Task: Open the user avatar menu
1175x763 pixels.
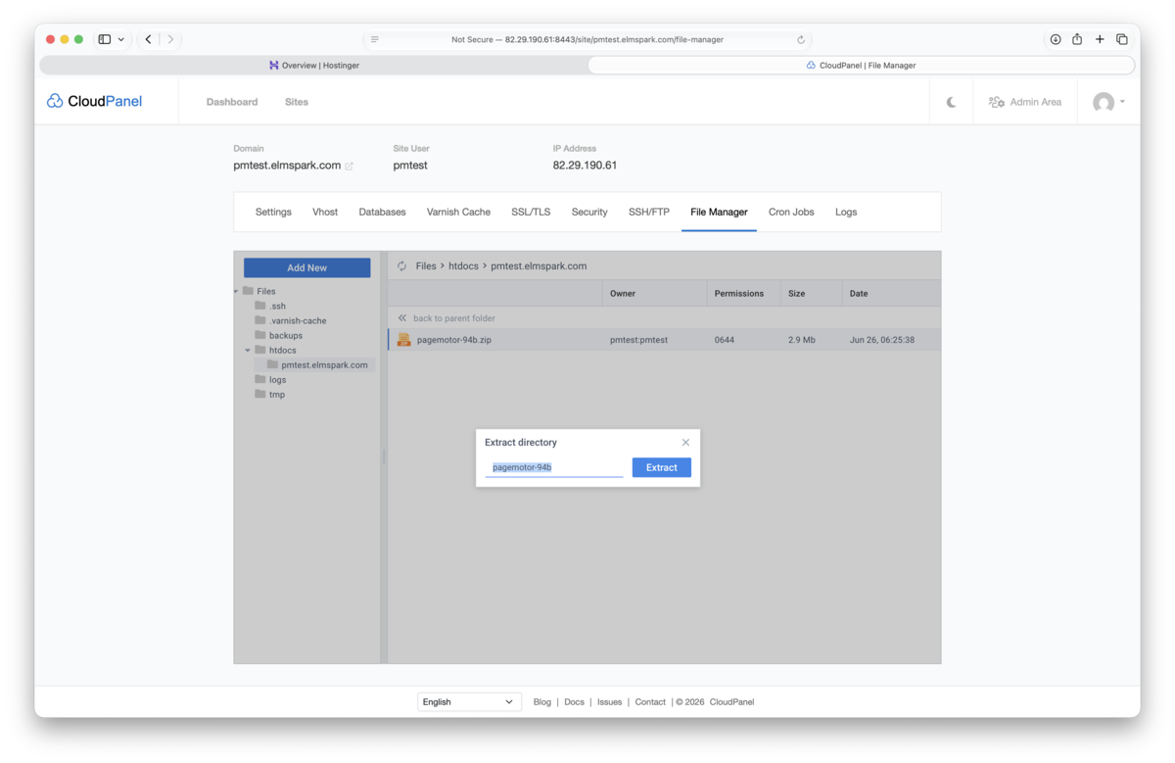Action: pyautogui.click(x=1108, y=102)
